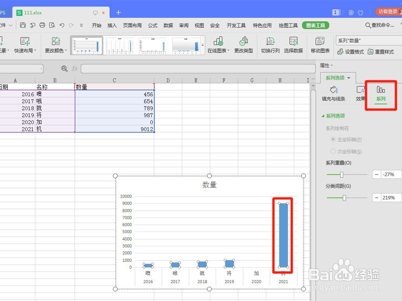Screen dimensions: 402x301
Task: Click the skin shirt icon in title bar
Action: [360, 12]
